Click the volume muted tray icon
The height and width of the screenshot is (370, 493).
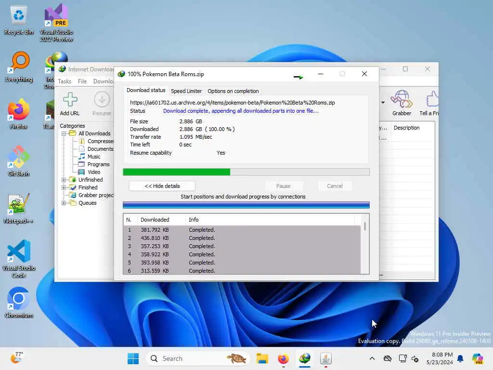415,358
